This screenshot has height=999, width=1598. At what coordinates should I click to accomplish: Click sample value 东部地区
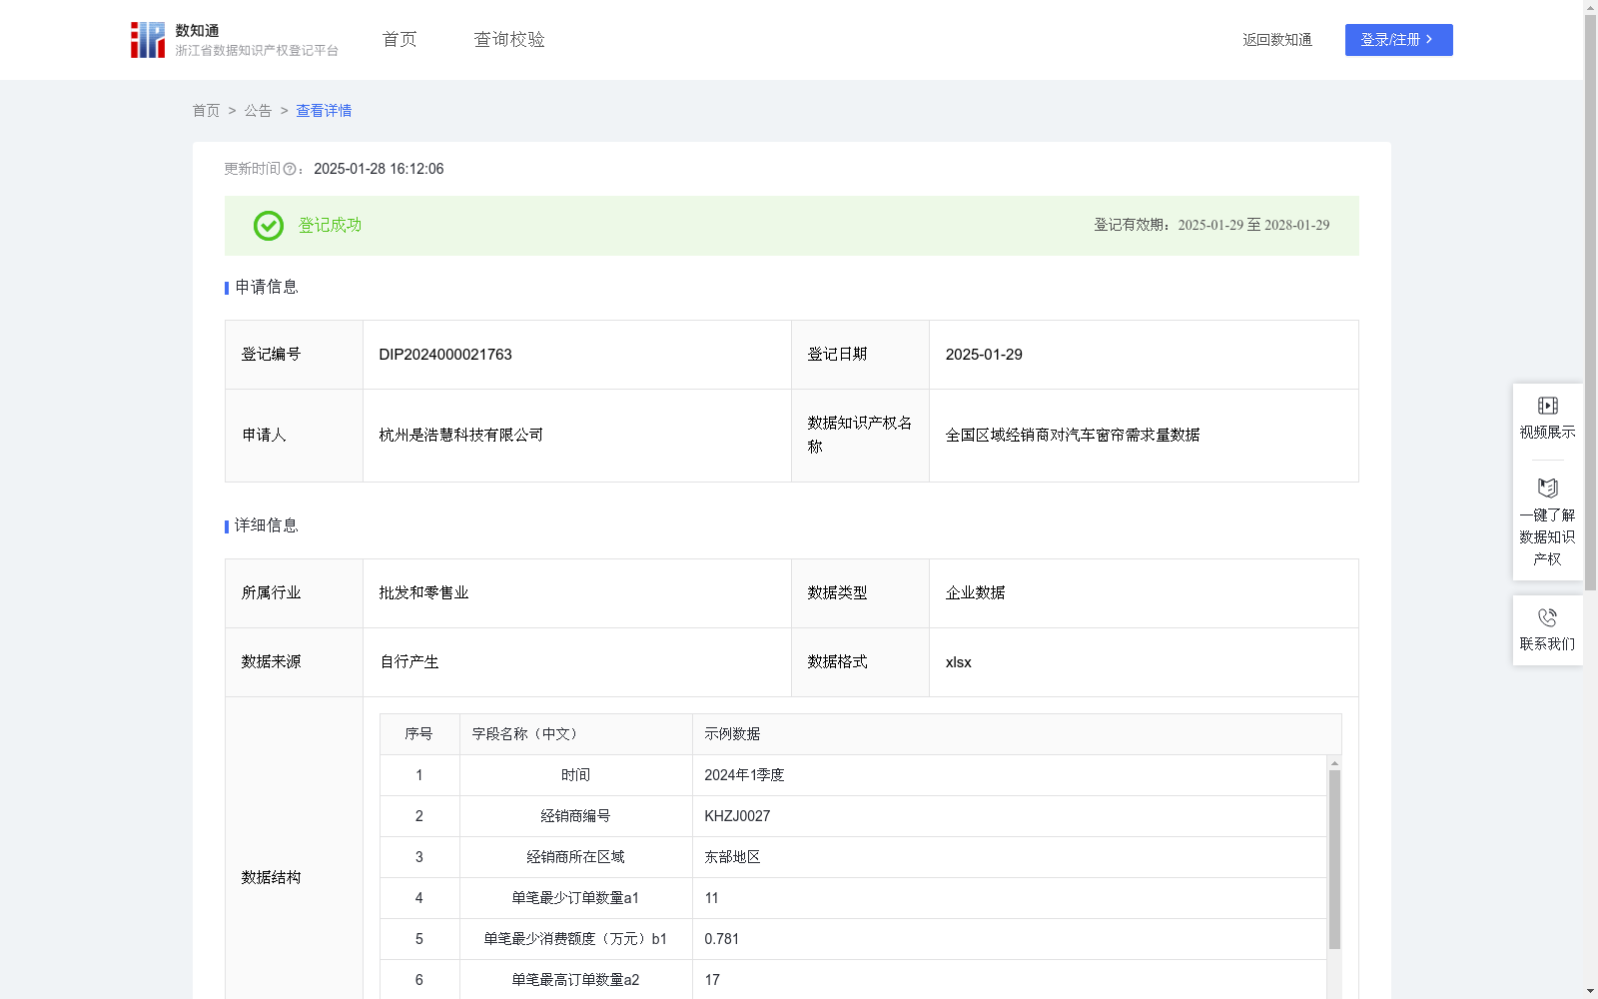pyautogui.click(x=732, y=857)
